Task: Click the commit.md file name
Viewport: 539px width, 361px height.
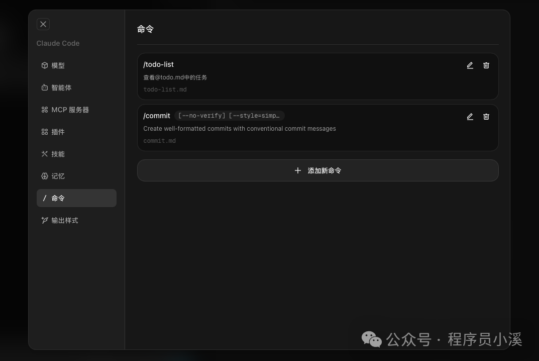Action: tap(160, 141)
